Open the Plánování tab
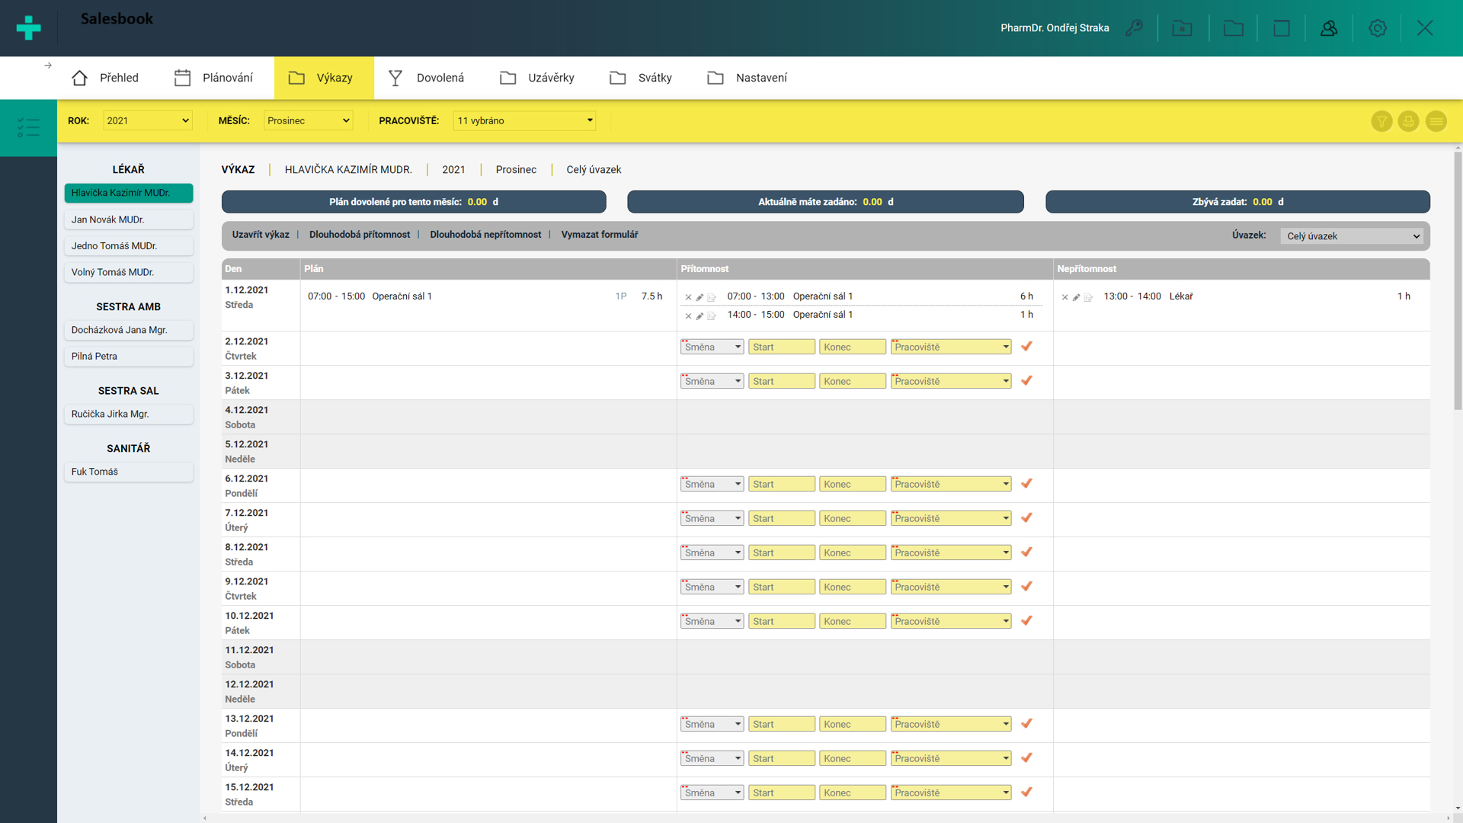 coord(213,78)
